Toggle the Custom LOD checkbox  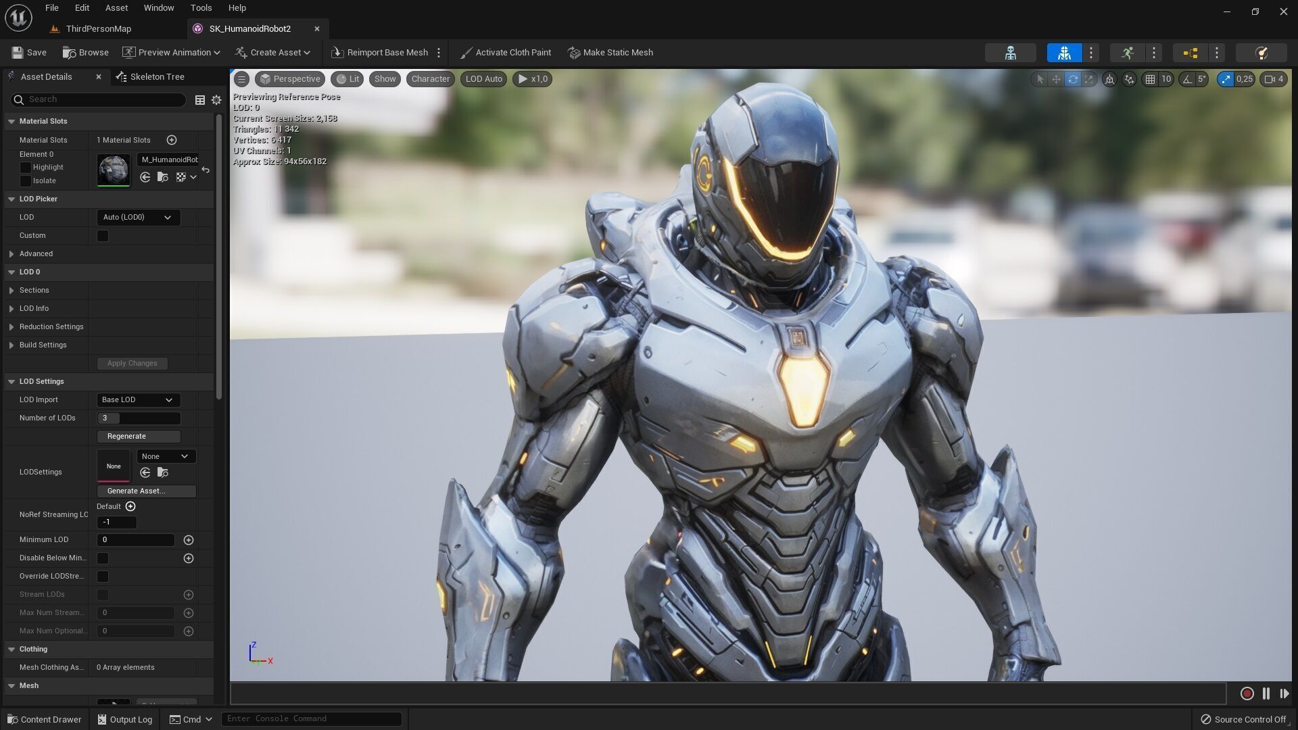[103, 235]
